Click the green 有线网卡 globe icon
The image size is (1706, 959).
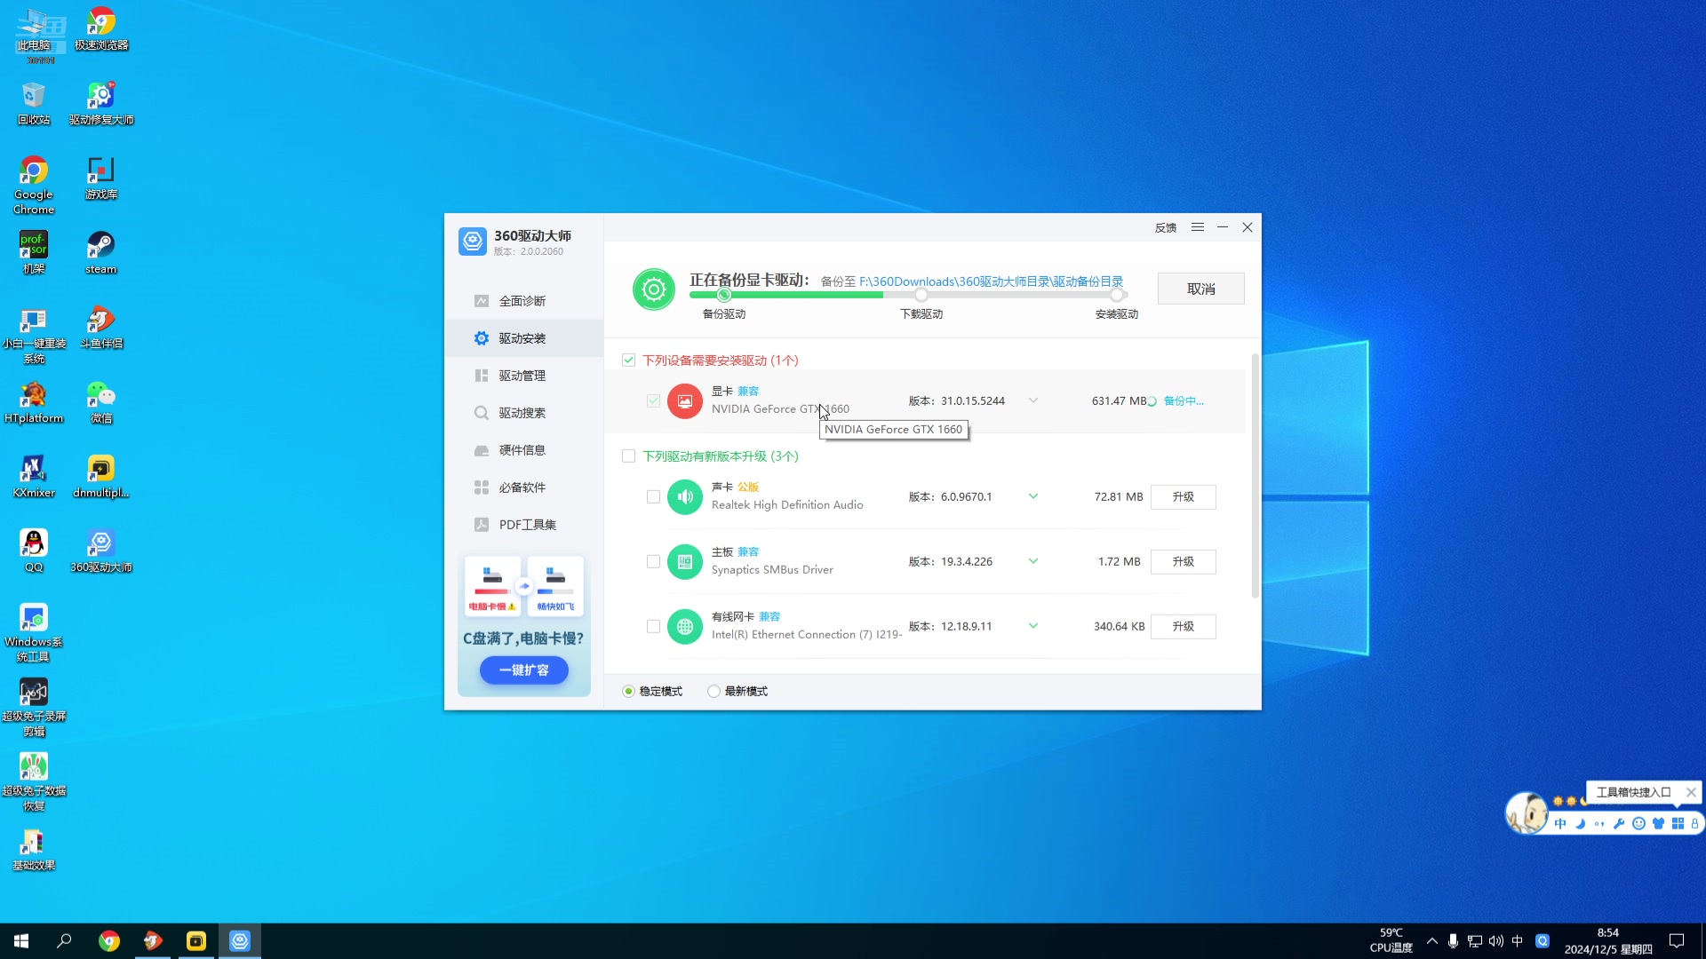tap(685, 626)
